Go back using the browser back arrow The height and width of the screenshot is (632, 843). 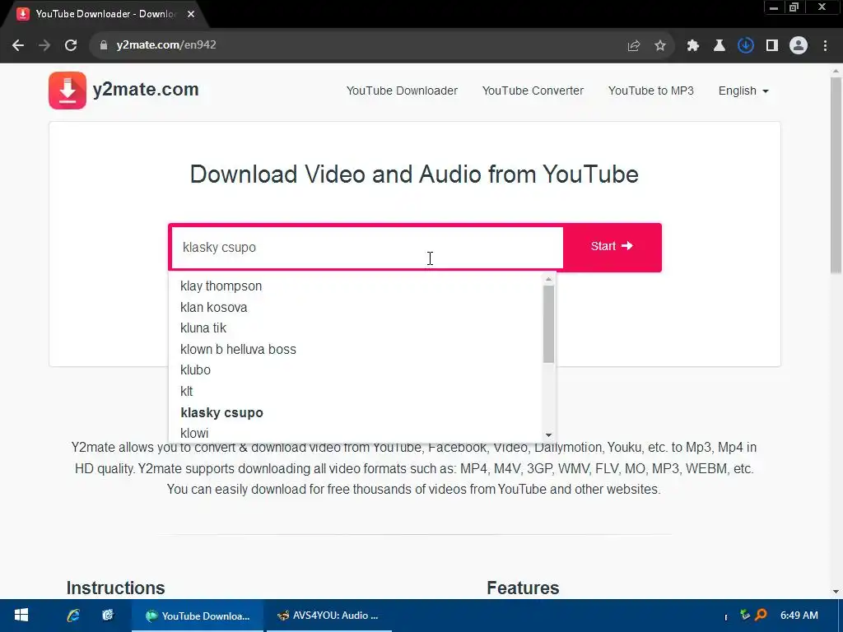click(x=18, y=45)
